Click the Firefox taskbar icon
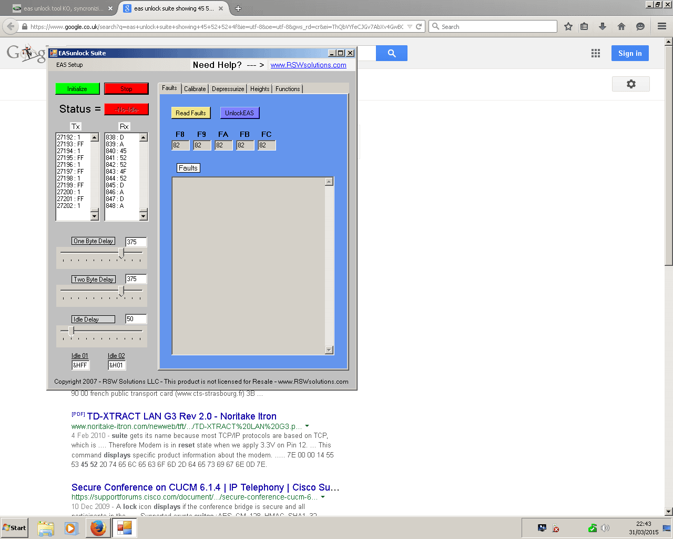The height and width of the screenshot is (539, 673). (x=98, y=528)
